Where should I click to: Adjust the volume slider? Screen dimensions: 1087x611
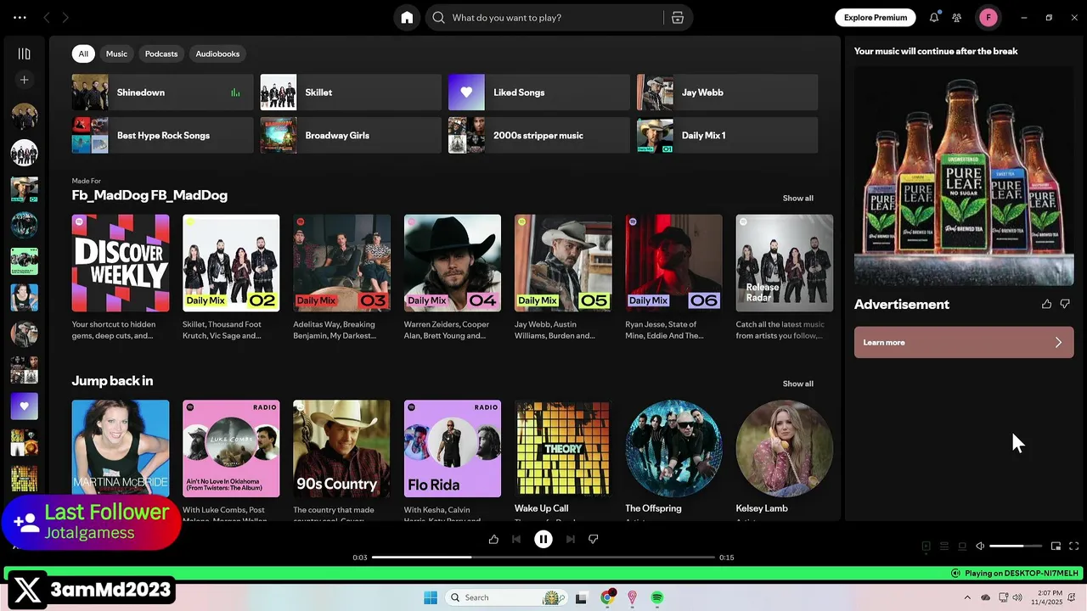point(1016,547)
